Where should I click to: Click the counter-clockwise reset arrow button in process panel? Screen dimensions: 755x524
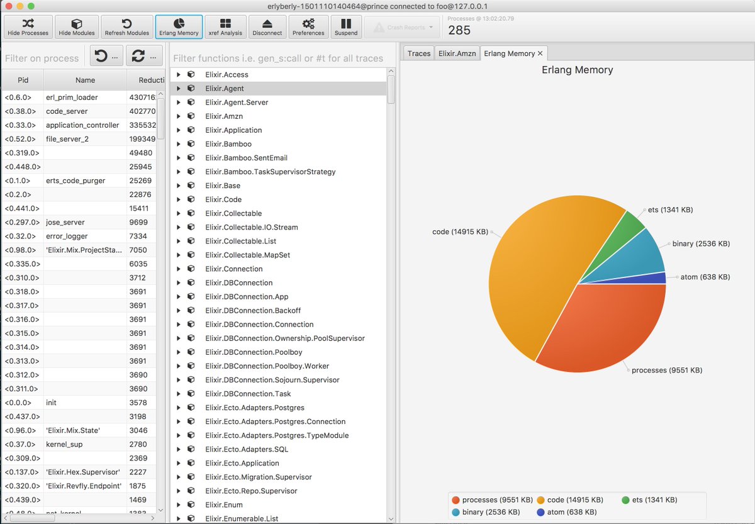pos(106,57)
